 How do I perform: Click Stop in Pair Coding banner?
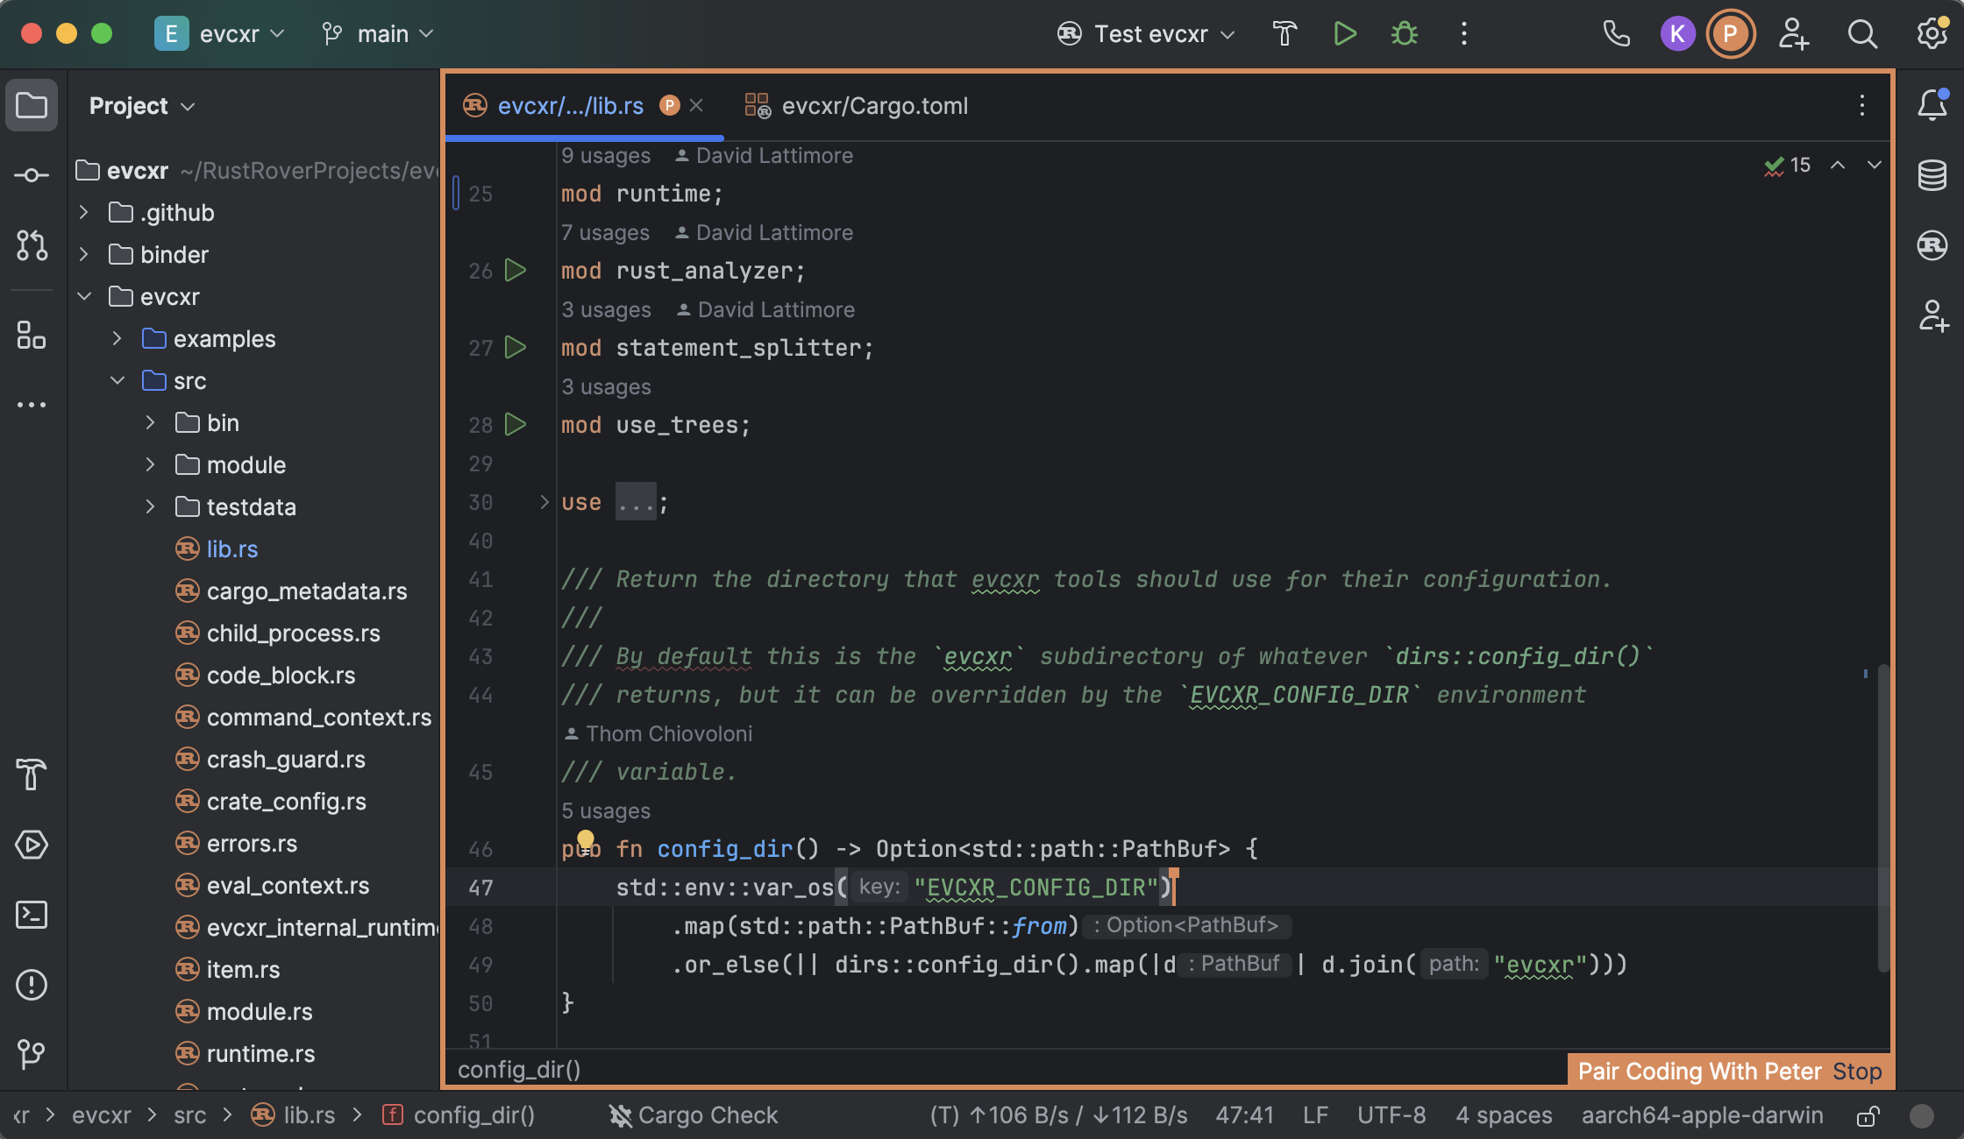click(1856, 1071)
